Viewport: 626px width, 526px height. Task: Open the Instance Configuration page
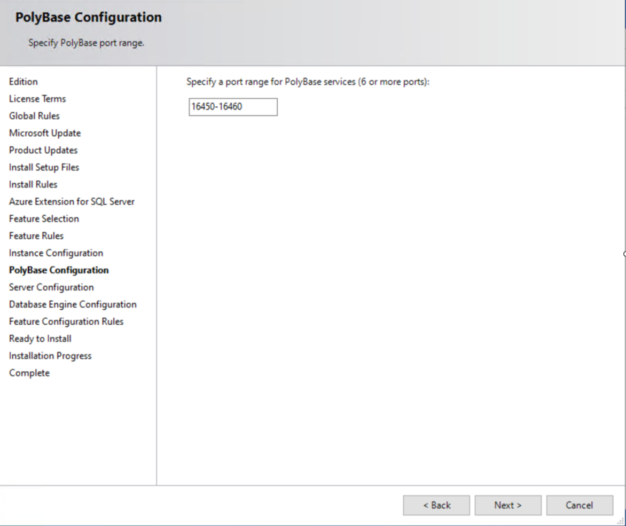(x=55, y=252)
